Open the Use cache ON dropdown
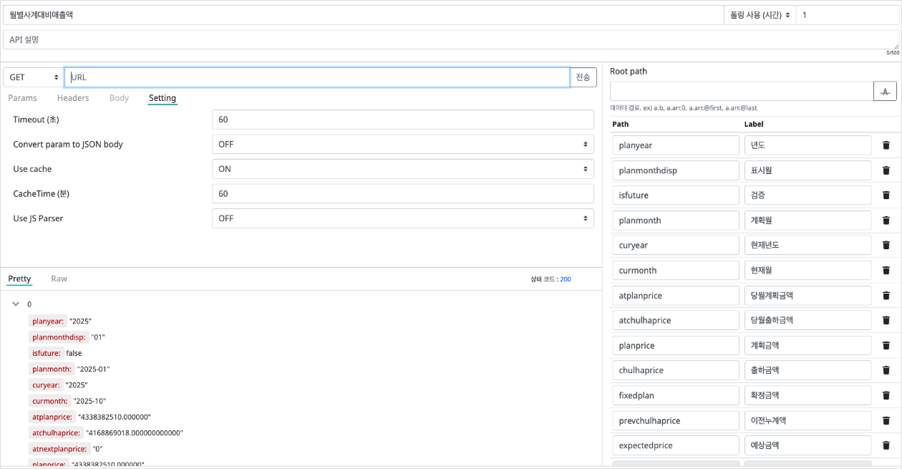Image resolution: width=902 pixels, height=469 pixels. point(402,169)
